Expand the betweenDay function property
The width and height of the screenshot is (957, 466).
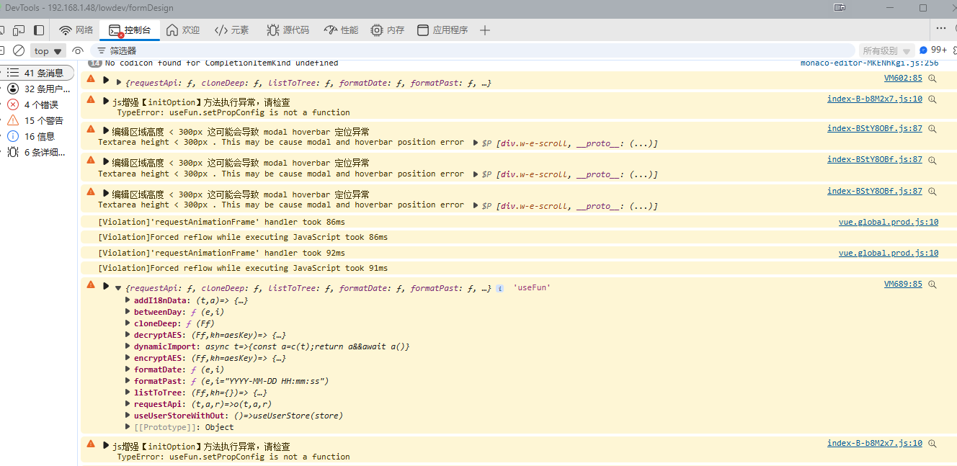[129, 312]
